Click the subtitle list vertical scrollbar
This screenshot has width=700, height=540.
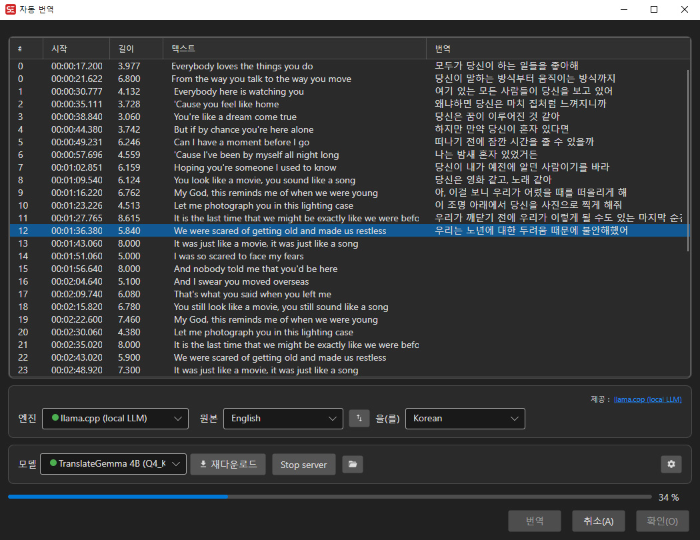[x=688, y=161]
